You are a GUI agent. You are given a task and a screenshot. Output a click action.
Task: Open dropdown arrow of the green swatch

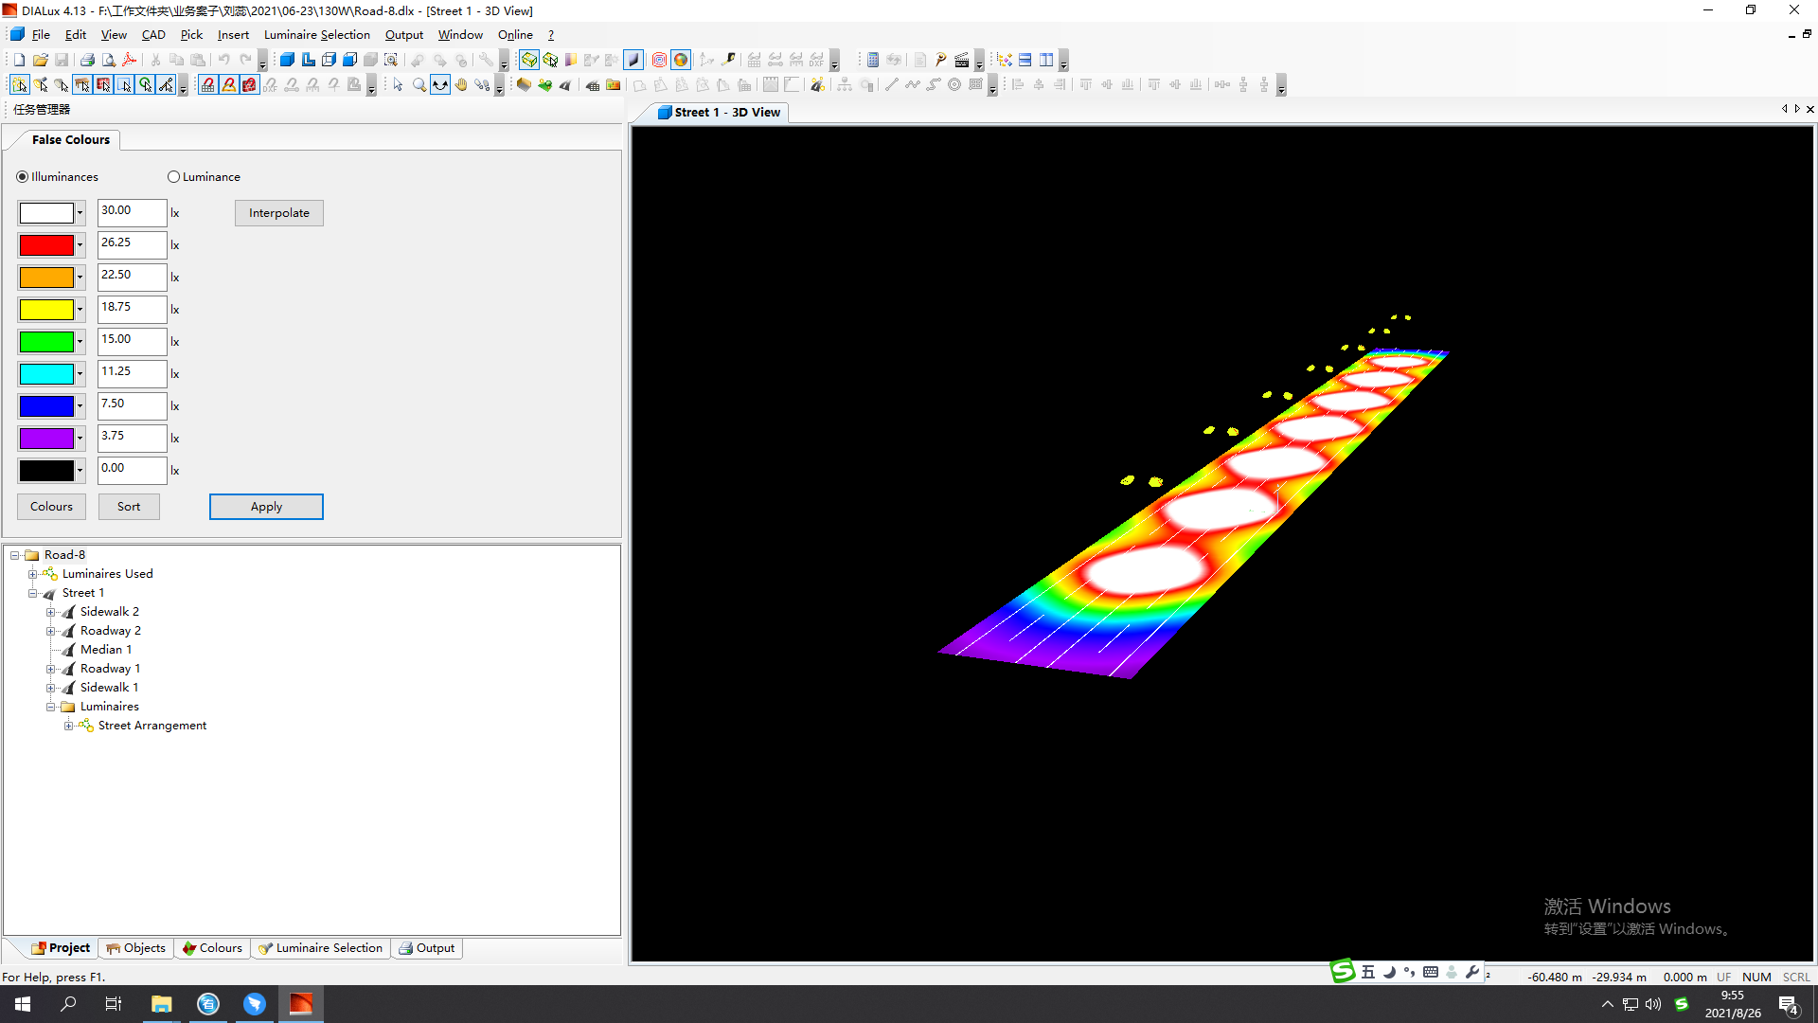click(80, 342)
